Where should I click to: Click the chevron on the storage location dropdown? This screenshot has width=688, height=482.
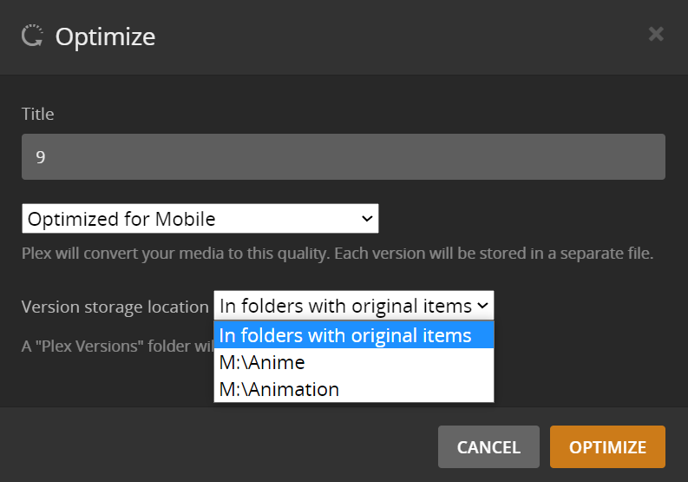tap(483, 306)
